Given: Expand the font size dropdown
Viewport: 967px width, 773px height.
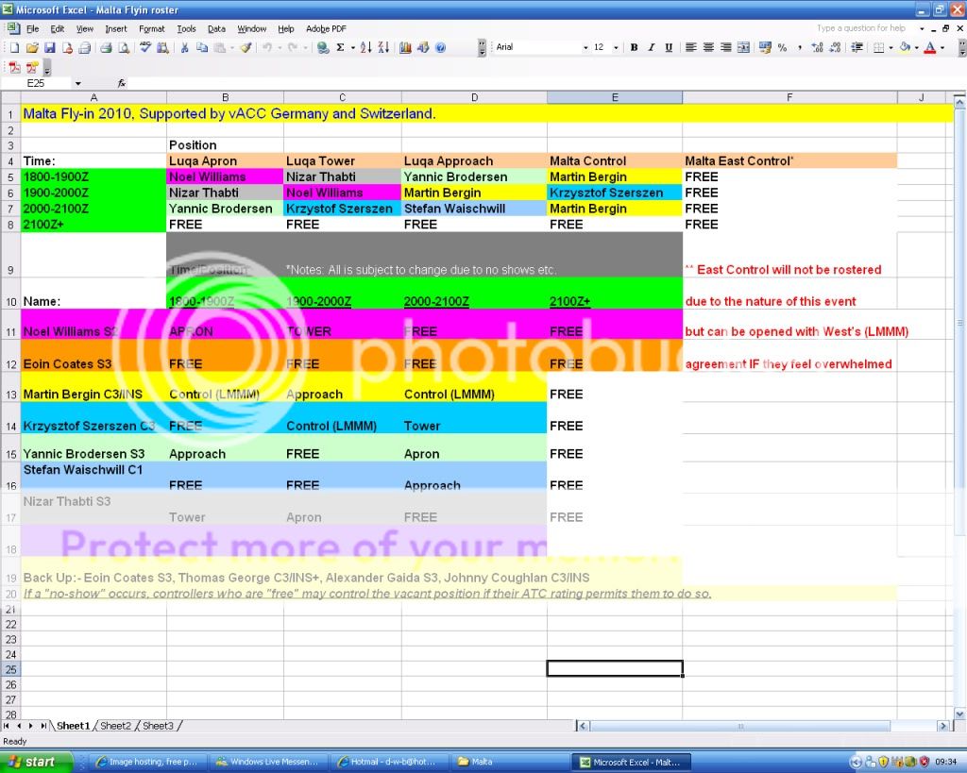Looking at the screenshot, I should click(x=617, y=47).
